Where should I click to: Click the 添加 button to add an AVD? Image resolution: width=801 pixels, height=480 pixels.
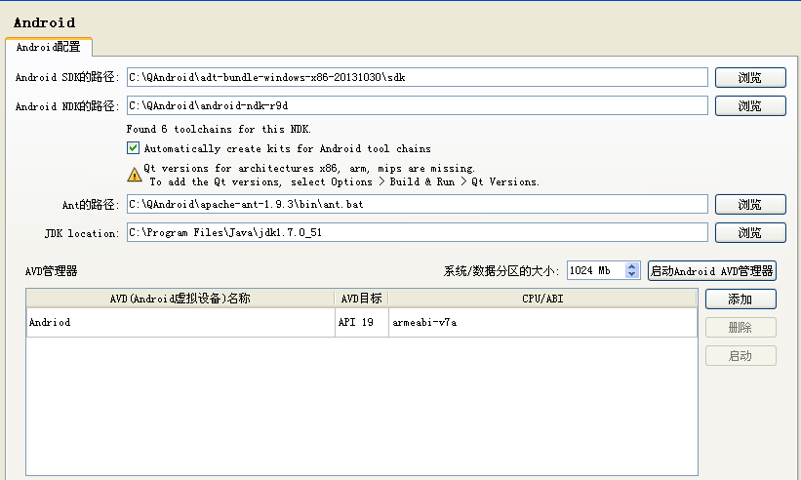[741, 300]
